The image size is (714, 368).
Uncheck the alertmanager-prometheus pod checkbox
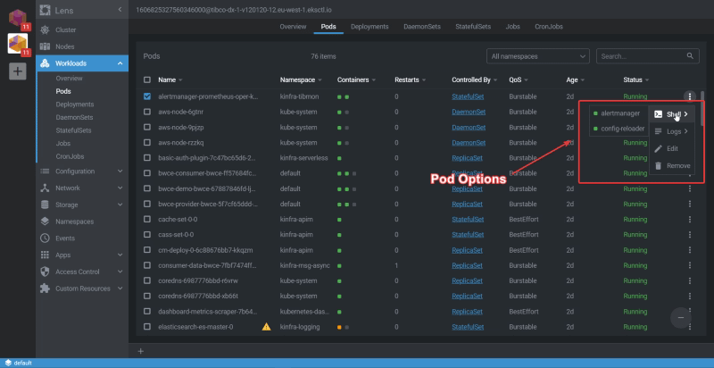coord(147,96)
